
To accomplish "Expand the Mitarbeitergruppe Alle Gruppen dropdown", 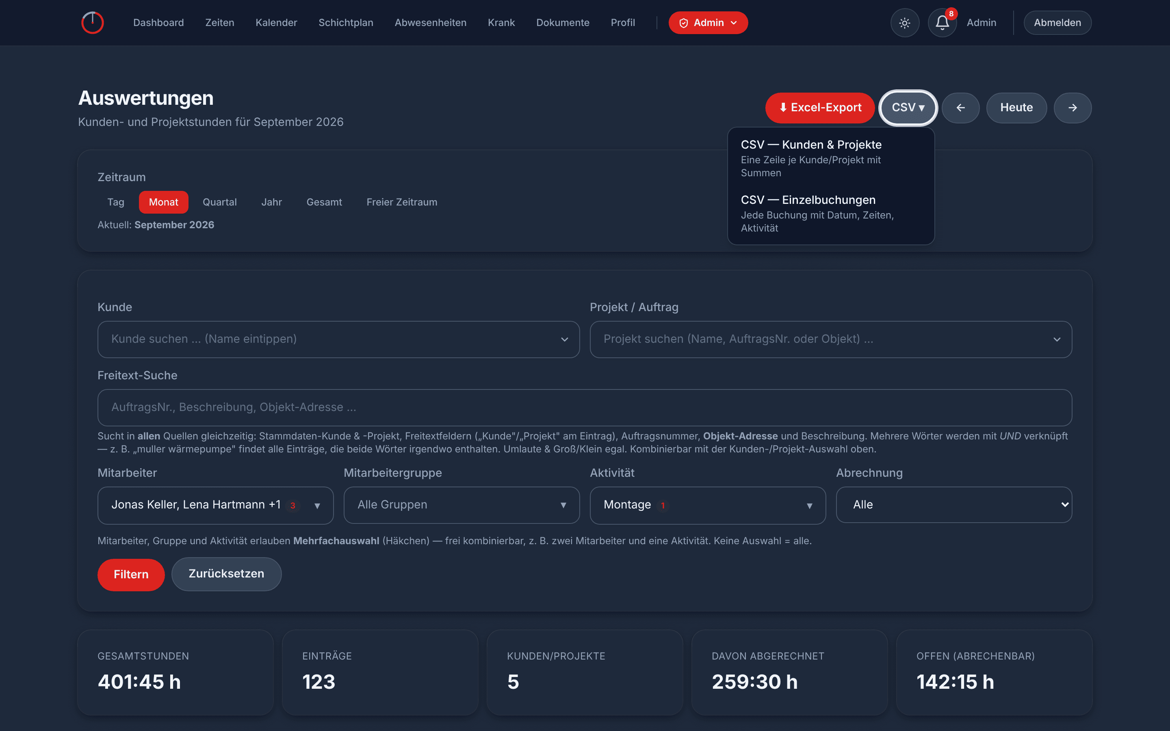I will pyautogui.click(x=462, y=505).
